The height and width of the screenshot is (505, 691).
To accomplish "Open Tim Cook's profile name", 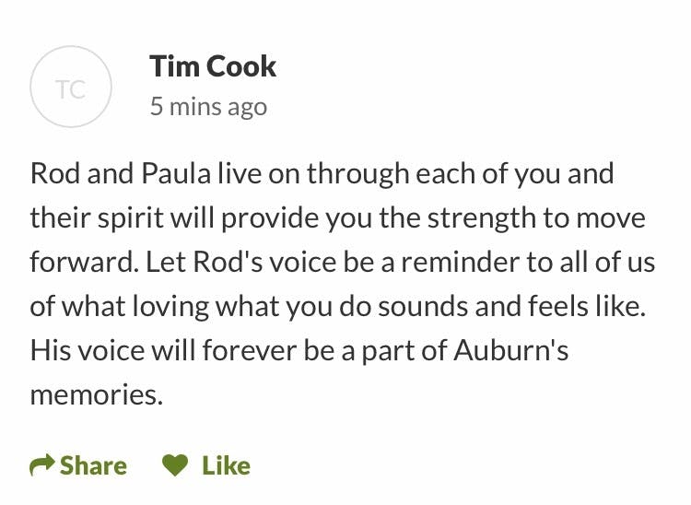I will (213, 66).
